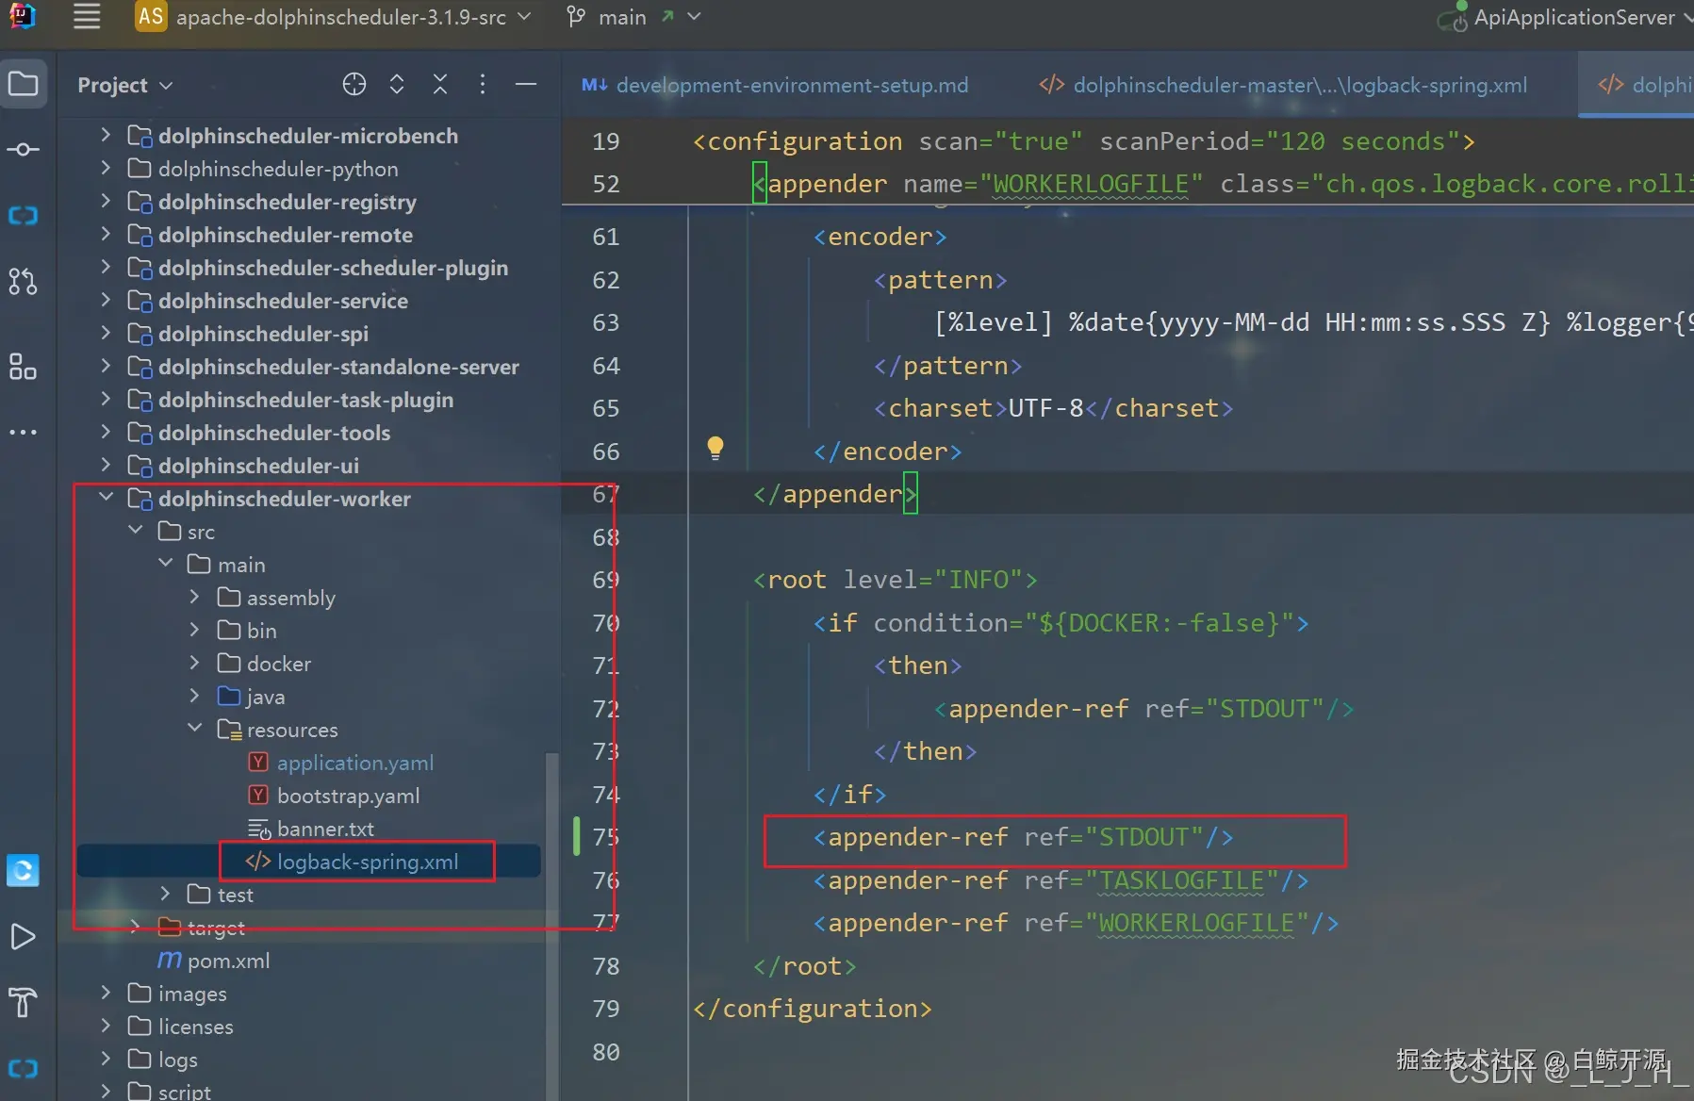Viewport: 1694px width, 1101px height.
Task: Switch to dolphinscheduler-master logback-spring.xml tab
Action: (1284, 85)
